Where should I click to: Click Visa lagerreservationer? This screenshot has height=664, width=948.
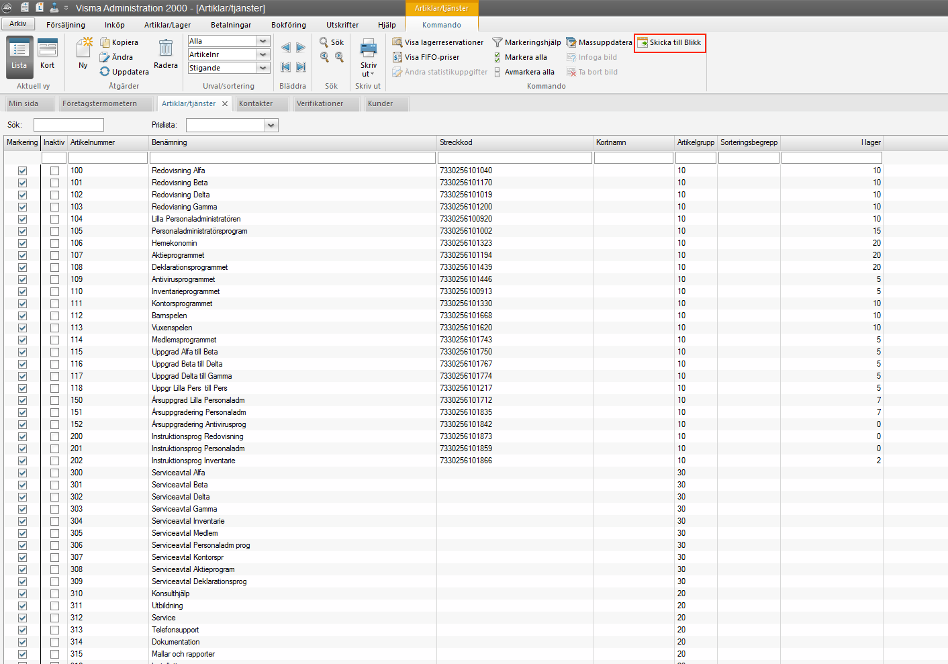(437, 42)
